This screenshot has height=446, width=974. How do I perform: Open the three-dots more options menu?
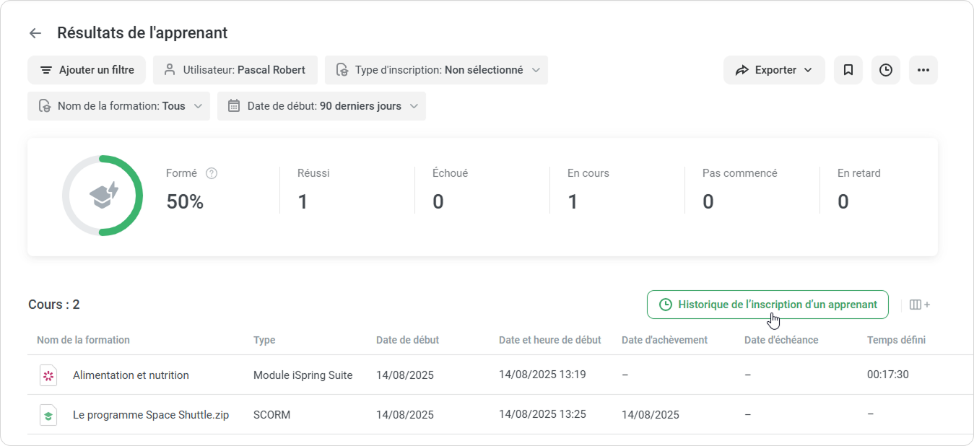[x=923, y=70]
